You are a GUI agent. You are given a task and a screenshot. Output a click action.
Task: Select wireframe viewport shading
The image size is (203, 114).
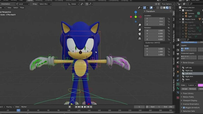click(x=161, y=8)
